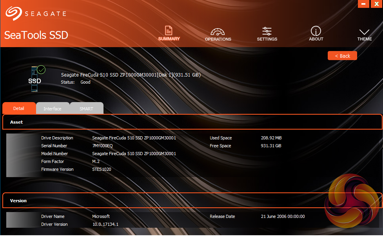Click the Used Space label
Screen dimensions: 383x236
[x=221, y=138]
